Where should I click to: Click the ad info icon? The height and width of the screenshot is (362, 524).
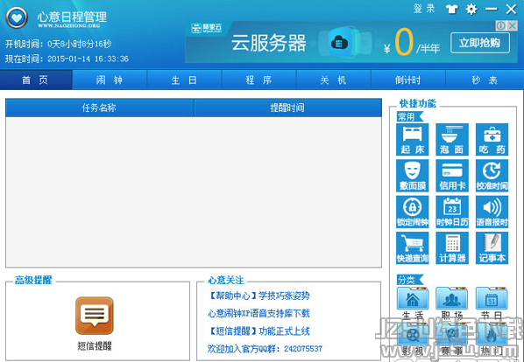(x=501, y=25)
